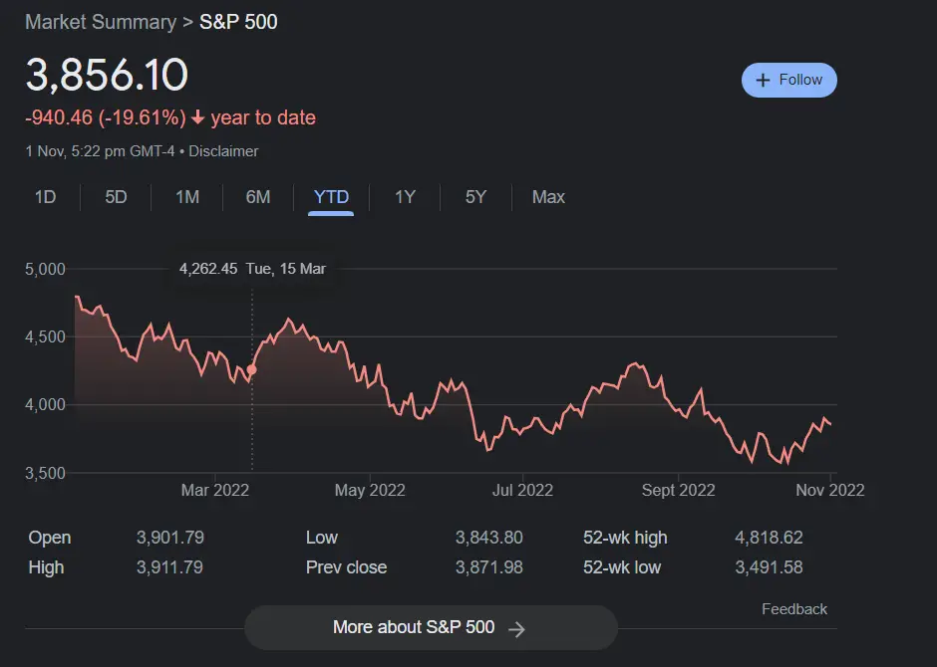937x667 pixels.
Task: Click the 52-wk high value 4,818.62
Action: (x=769, y=538)
